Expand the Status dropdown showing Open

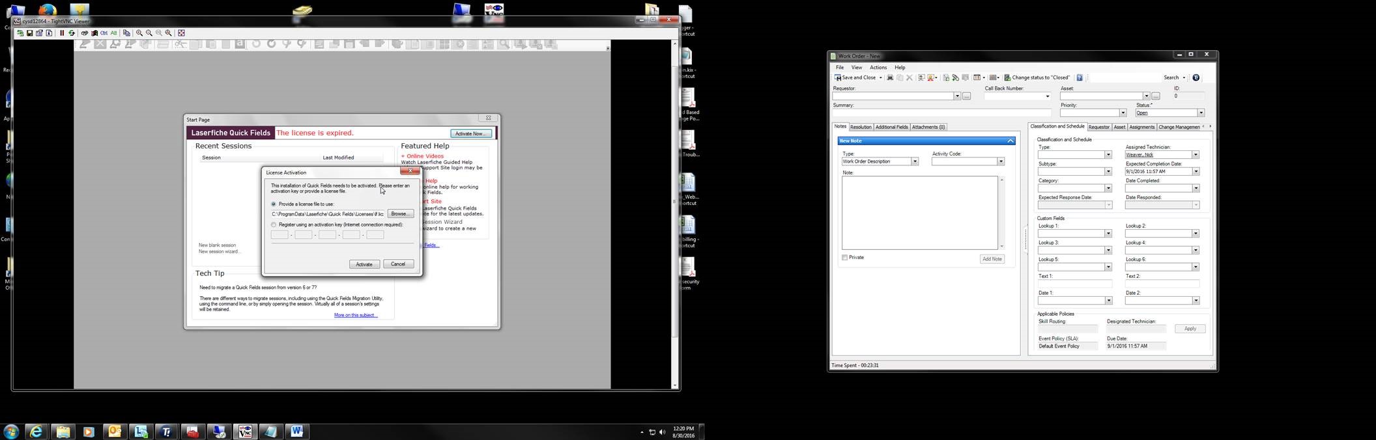pyautogui.click(x=1201, y=113)
